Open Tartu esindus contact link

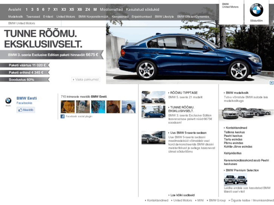tap(233, 140)
